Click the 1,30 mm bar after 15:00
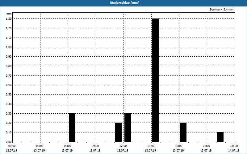Image resolution: width=247 pixels, height=154 pixels. (156, 80)
